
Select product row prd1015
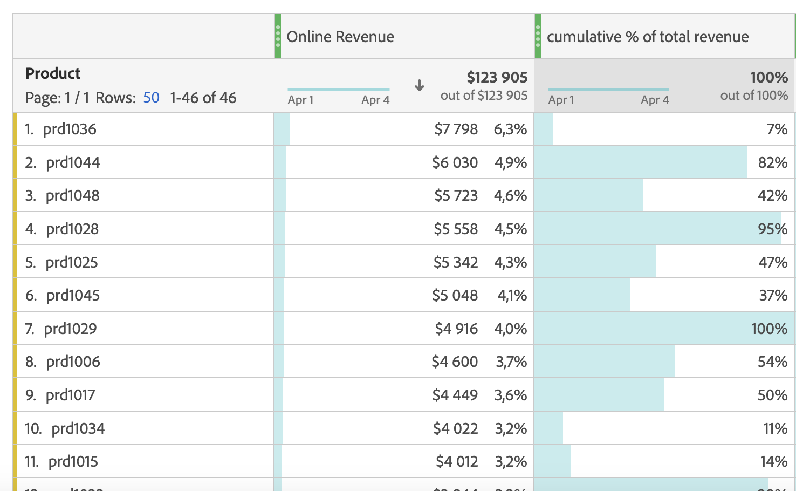pos(143,461)
